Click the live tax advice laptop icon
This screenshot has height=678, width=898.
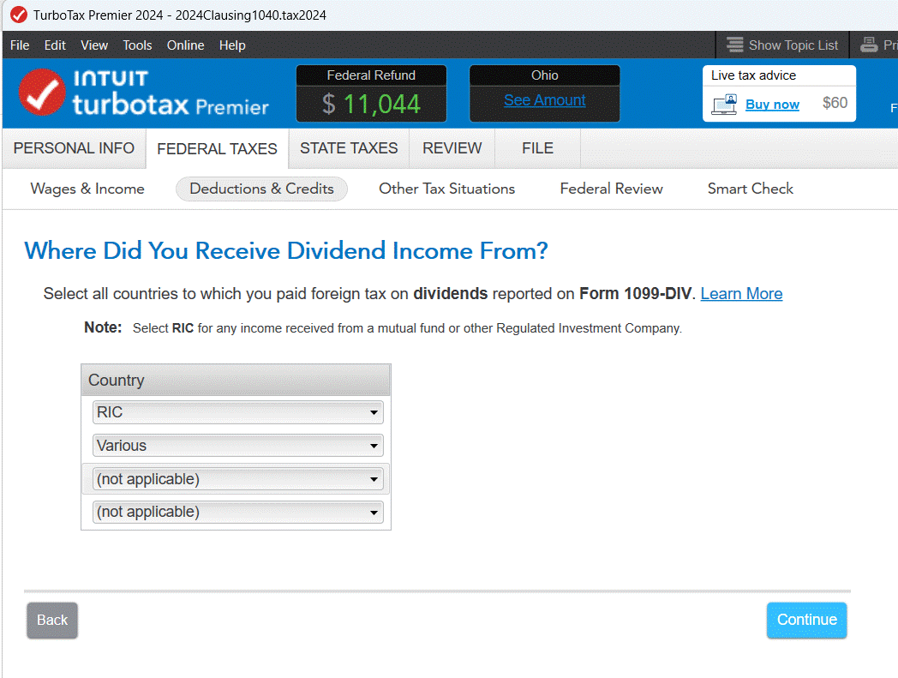(x=724, y=105)
